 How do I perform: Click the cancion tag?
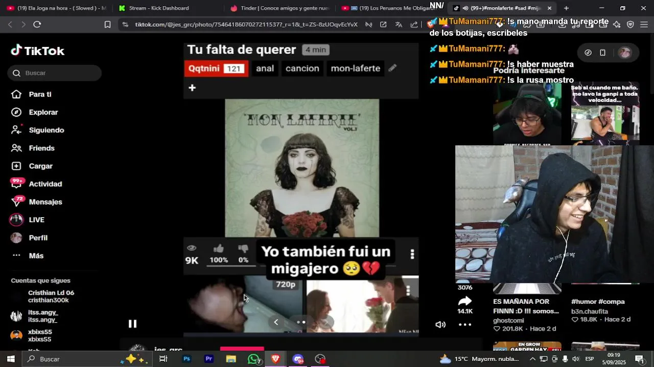click(302, 68)
